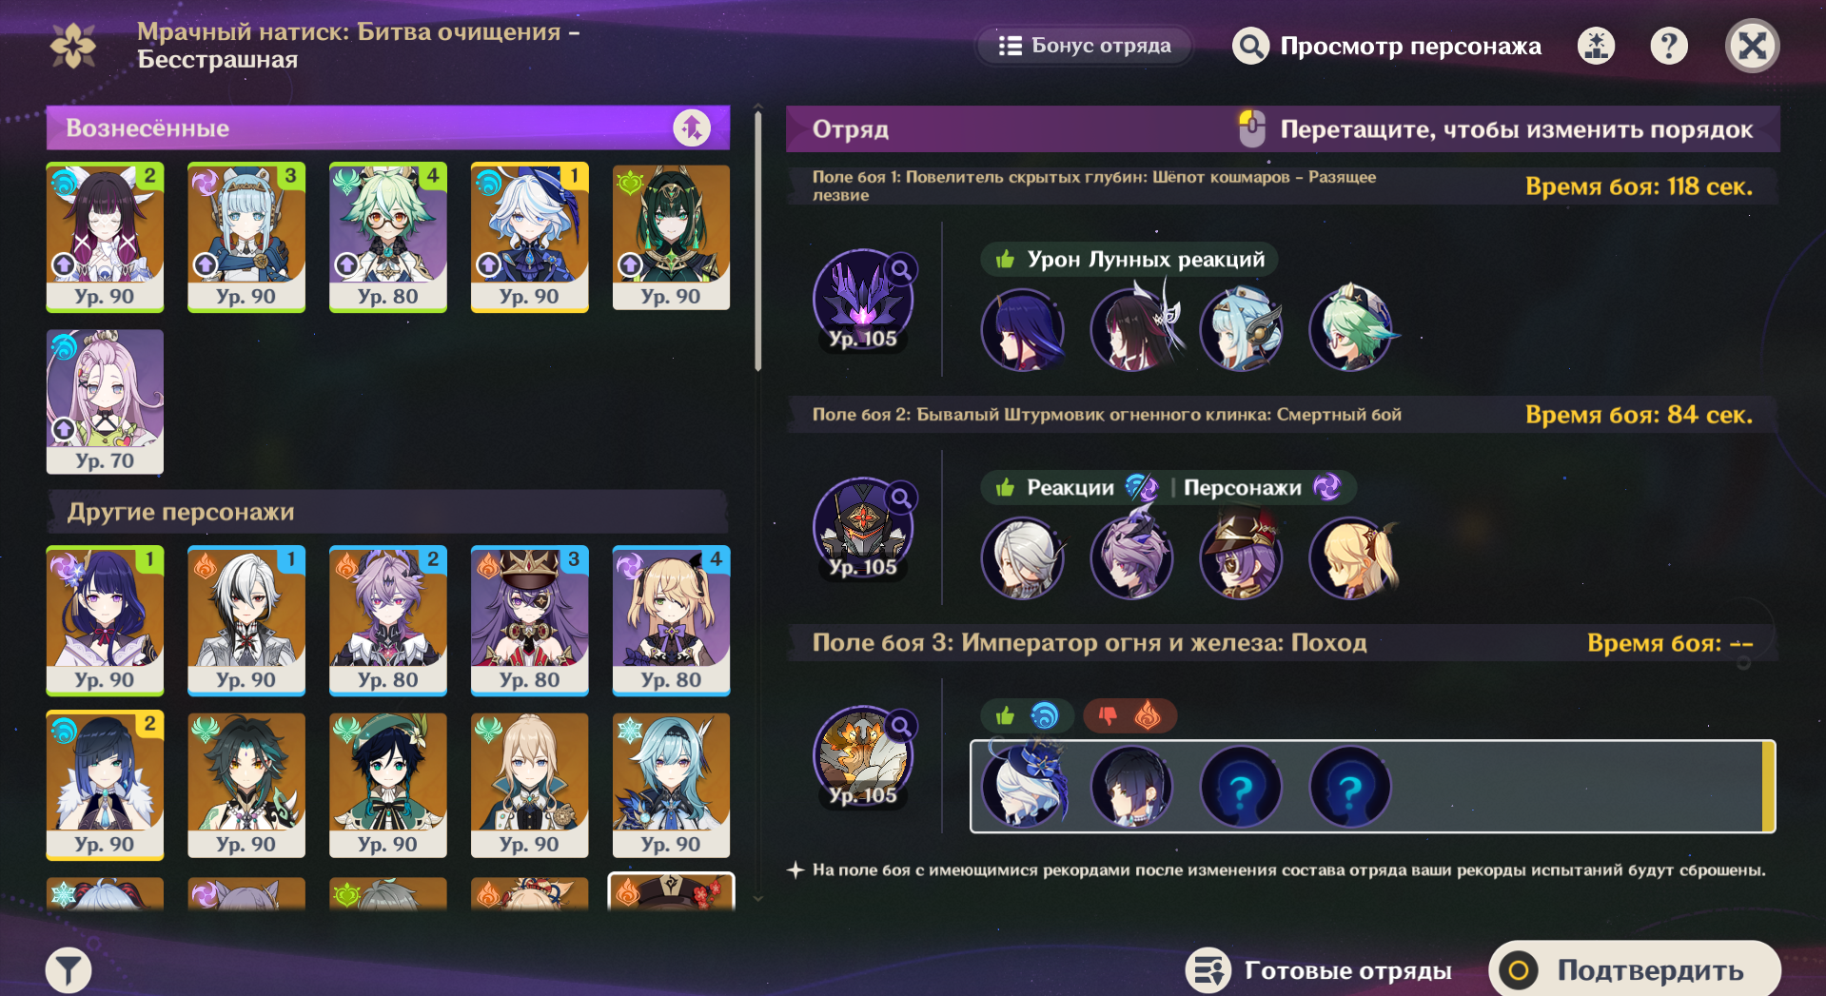Click the Подтвердить confirm button
The image size is (1826, 996).
pos(1635,969)
